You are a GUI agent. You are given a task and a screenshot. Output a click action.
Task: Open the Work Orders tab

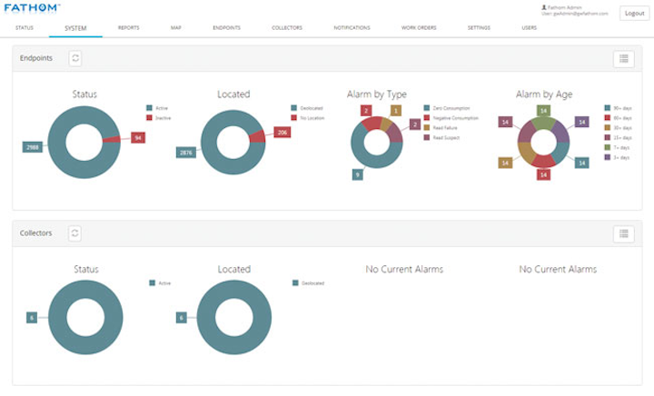(419, 28)
